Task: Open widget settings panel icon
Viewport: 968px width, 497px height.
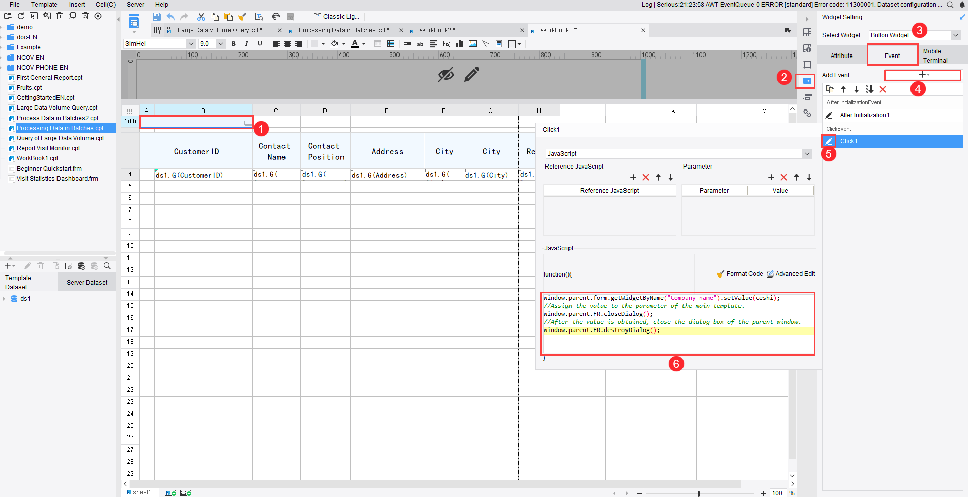Action: (x=807, y=81)
